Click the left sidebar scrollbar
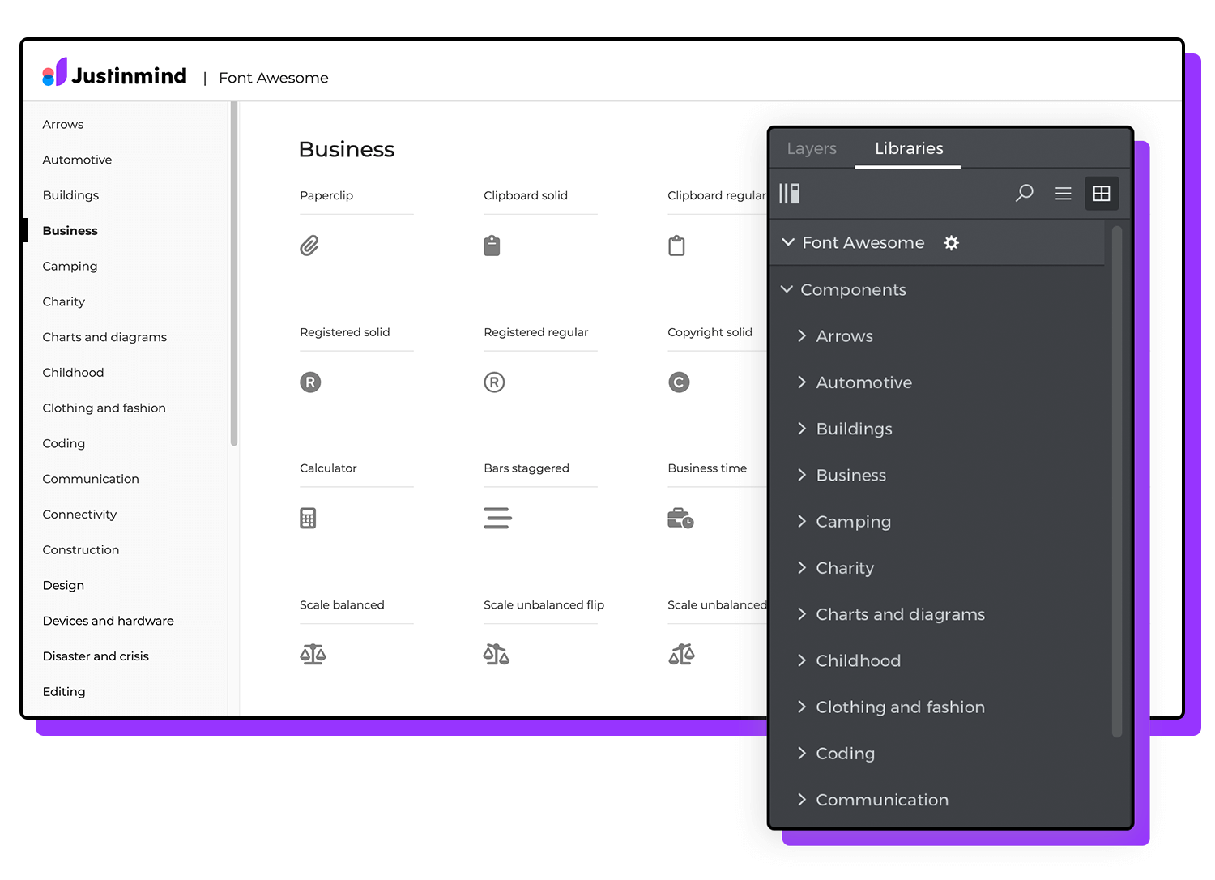 [234, 274]
